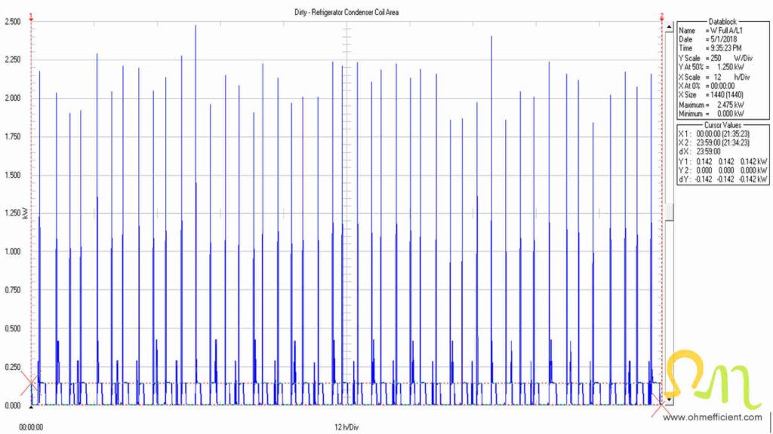The width and height of the screenshot is (773, 434).
Task: Click the 1.000 y-axis label
Action: tap(12, 252)
